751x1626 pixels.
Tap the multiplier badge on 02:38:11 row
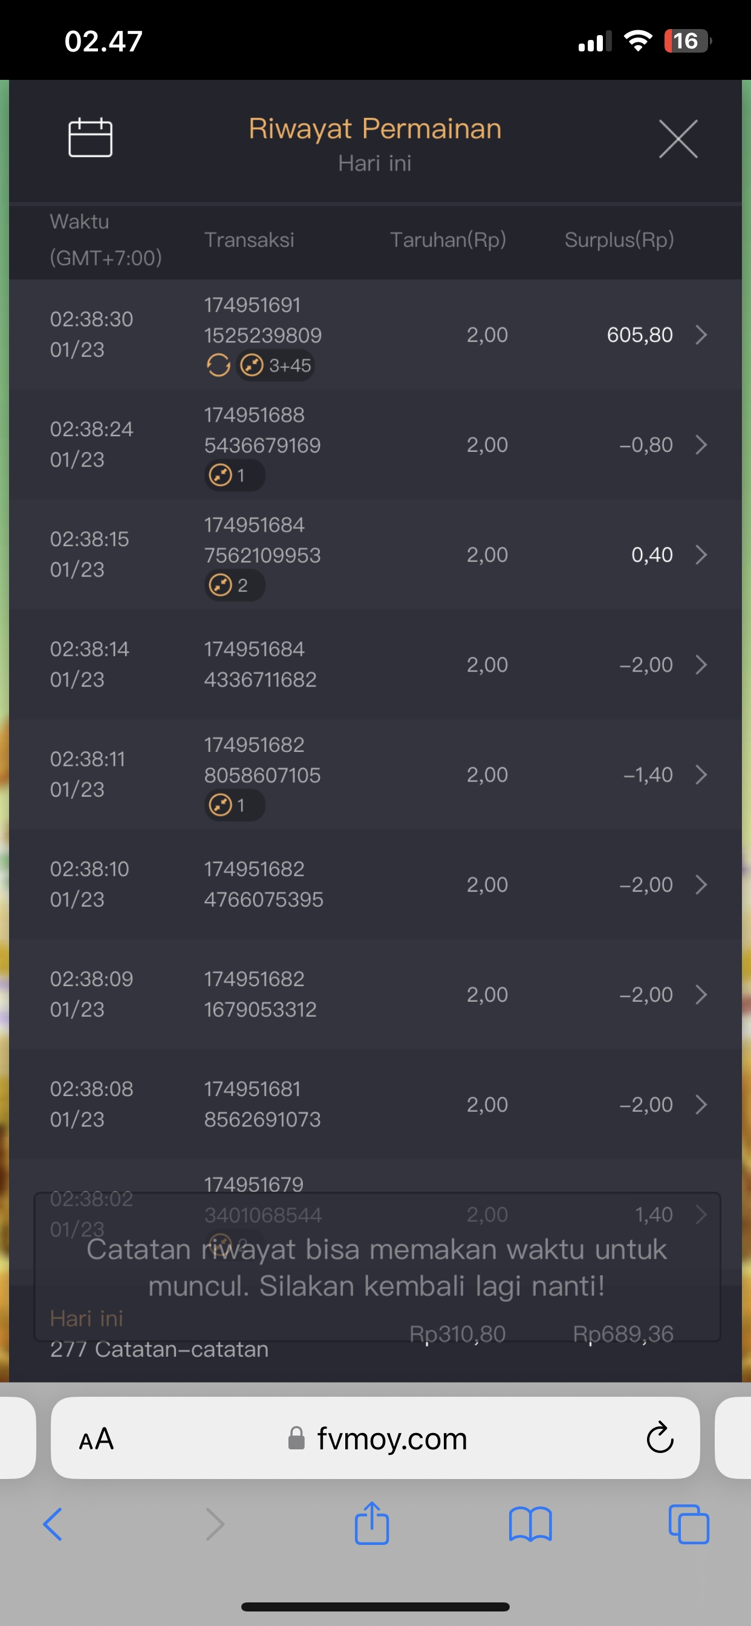[x=234, y=805]
